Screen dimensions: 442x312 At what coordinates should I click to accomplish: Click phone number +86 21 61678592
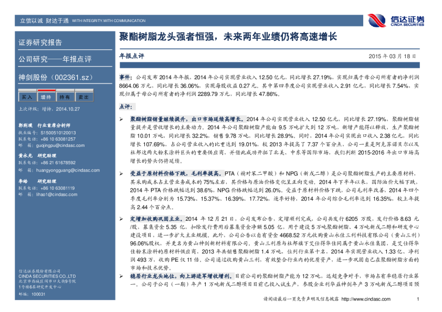click(58, 163)
